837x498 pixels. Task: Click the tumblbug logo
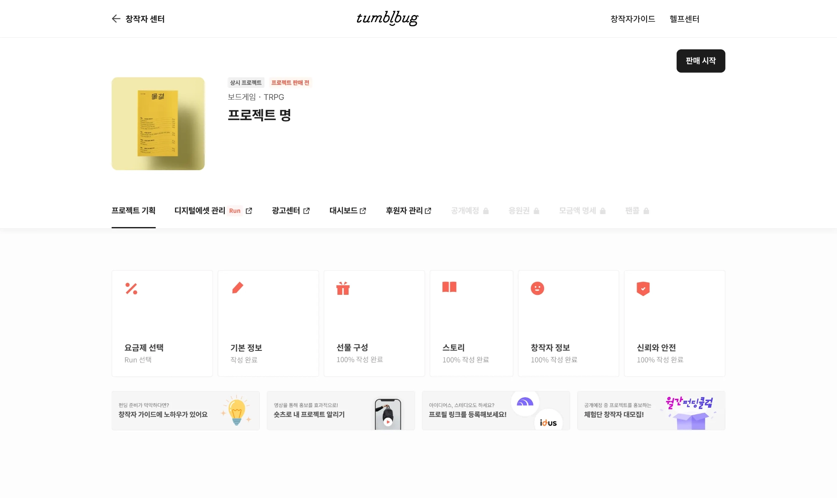[387, 18]
